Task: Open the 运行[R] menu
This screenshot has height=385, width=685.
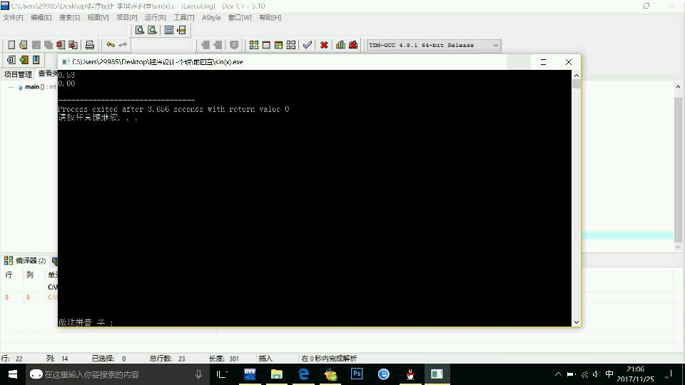Action: (x=155, y=17)
